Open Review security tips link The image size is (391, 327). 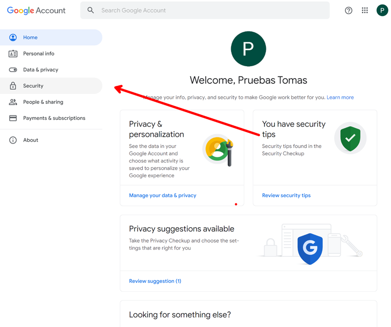tap(286, 195)
